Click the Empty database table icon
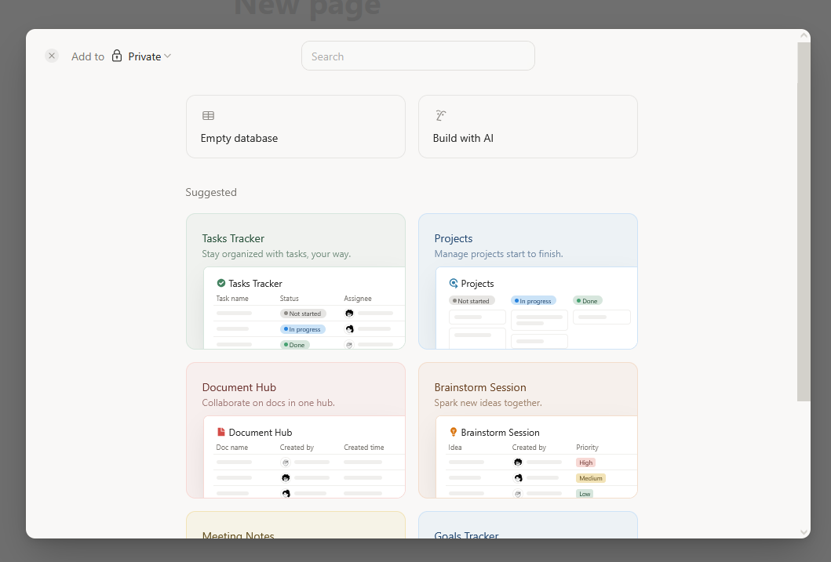Image resolution: width=831 pixels, height=562 pixels. click(208, 114)
